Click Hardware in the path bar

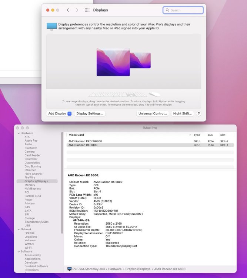click(115, 269)
